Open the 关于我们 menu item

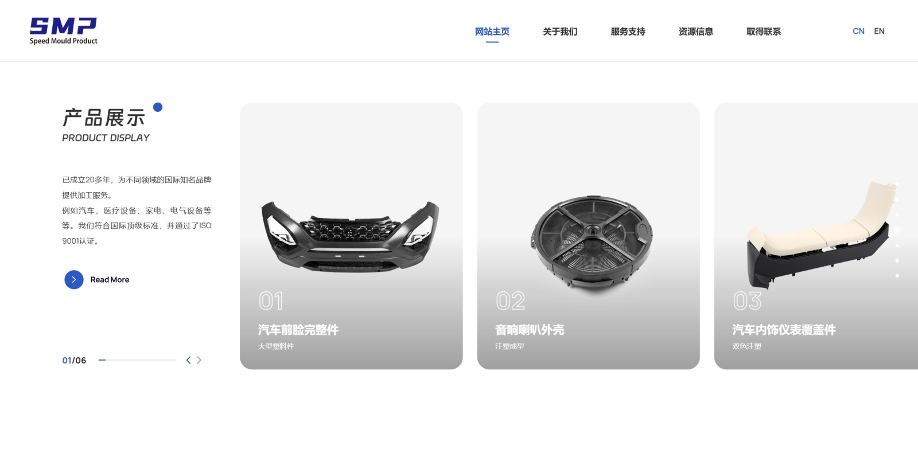click(560, 32)
